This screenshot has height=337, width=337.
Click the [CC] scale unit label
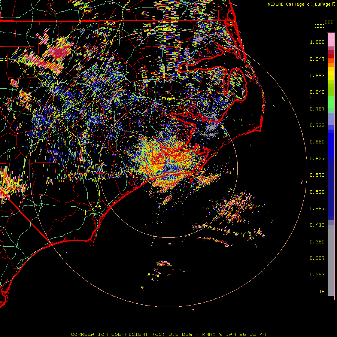point(319,26)
